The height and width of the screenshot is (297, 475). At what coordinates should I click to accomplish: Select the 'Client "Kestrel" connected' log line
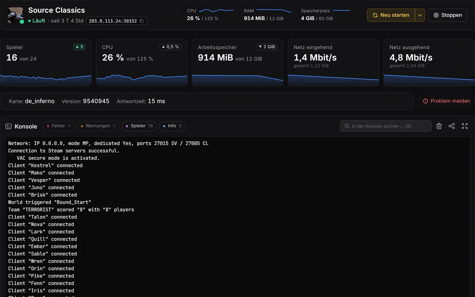coord(45,165)
